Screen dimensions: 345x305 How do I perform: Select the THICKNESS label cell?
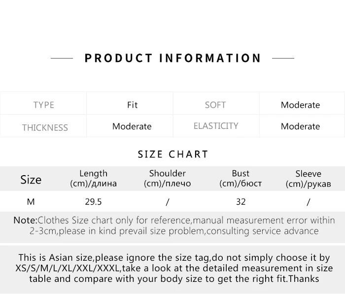(x=44, y=127)
